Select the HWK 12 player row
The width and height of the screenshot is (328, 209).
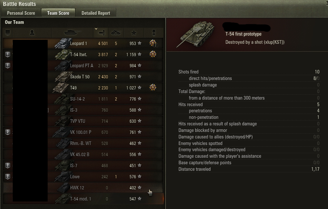click(83, 188)
